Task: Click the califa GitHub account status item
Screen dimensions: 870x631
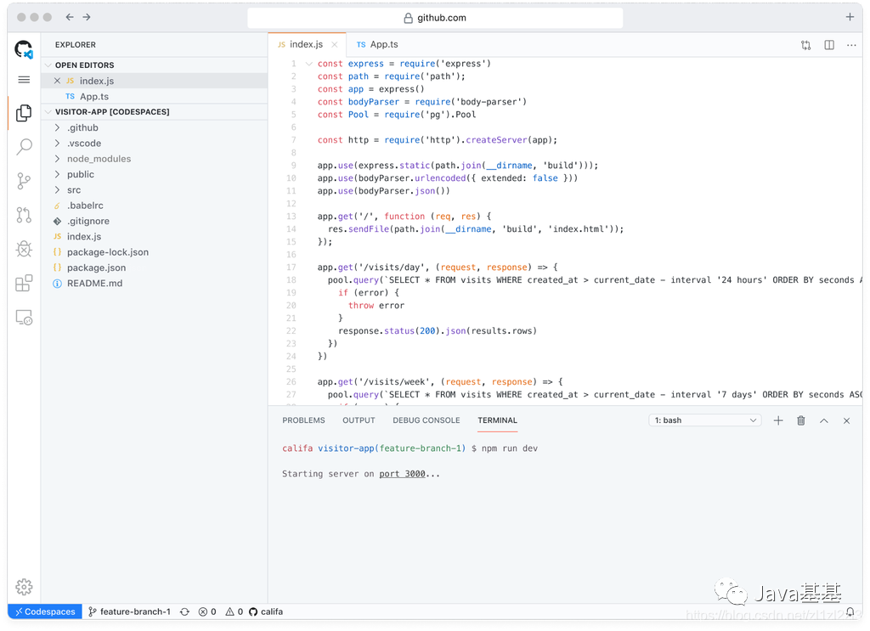Action: tap(266, 611)
